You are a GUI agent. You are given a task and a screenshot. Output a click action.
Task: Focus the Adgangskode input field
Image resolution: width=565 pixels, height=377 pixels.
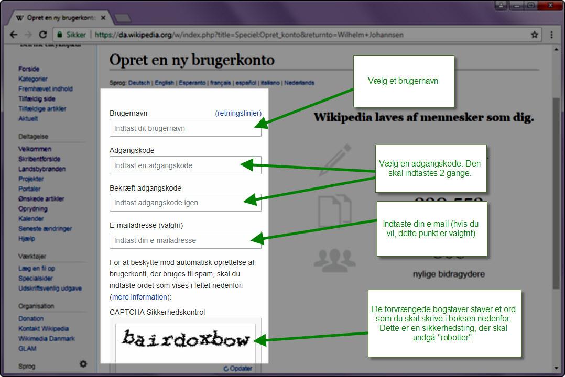pos(185,165)
